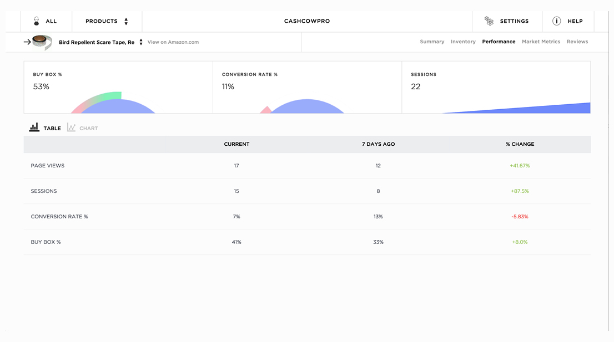
Task: Click the ALL label in header
Action: tap(51, 21)
